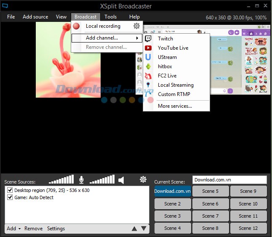Choose Twitch from channel list
Image resolution: width=272 pixels, height=237 pixels.
click(x=176, y=38)
